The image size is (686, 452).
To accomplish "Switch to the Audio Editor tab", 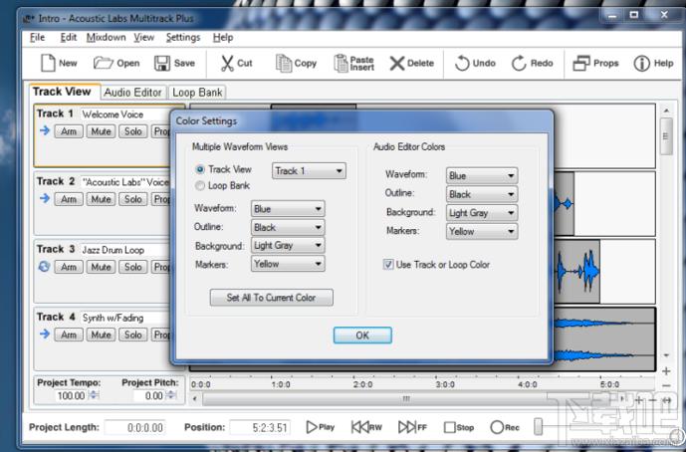I will (133, 93).
